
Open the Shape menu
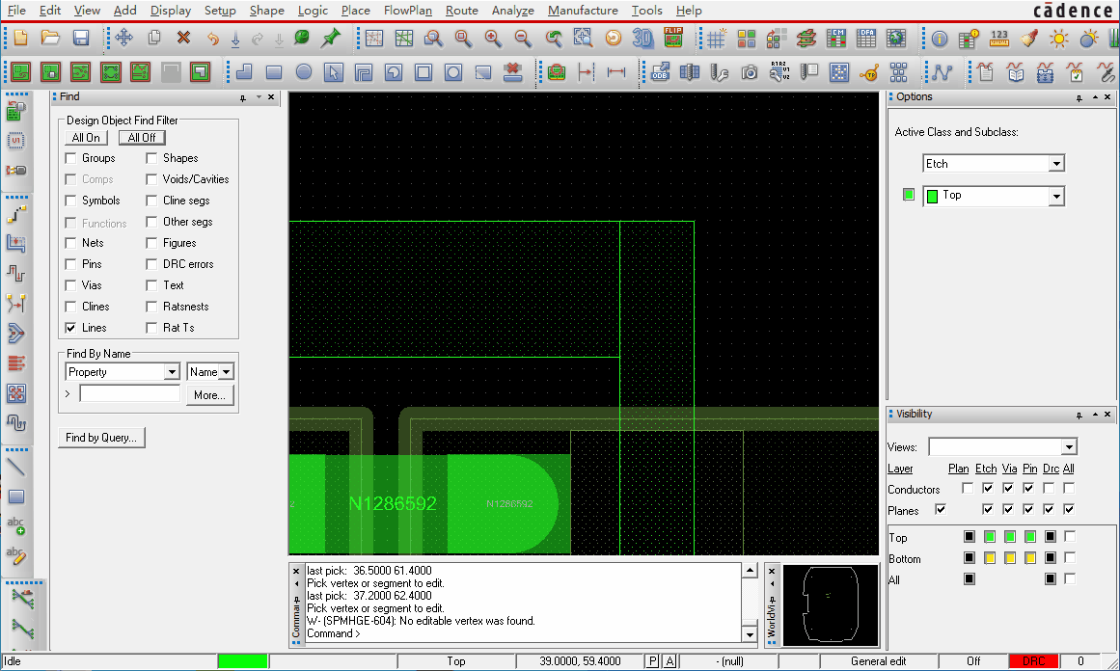coord(266,11)
